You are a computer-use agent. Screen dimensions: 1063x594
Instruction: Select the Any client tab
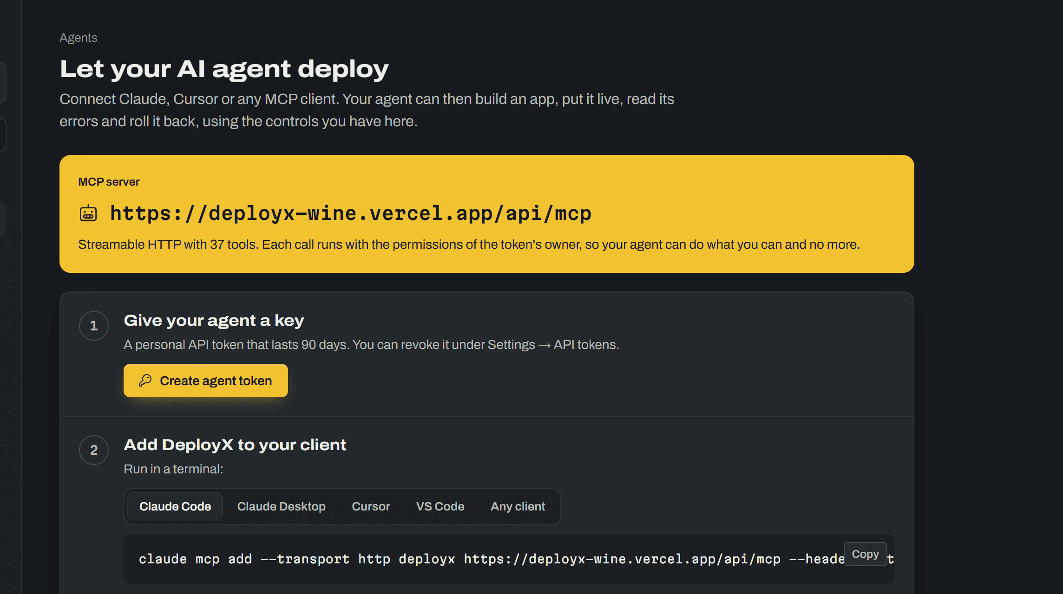tap(518, 506)
